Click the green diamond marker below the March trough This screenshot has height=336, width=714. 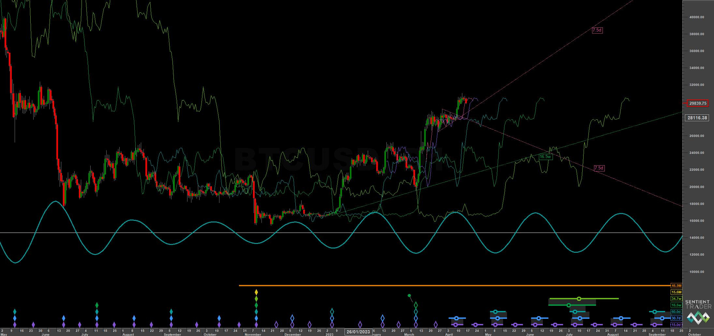pyautogui.click(x=416, y=305)
